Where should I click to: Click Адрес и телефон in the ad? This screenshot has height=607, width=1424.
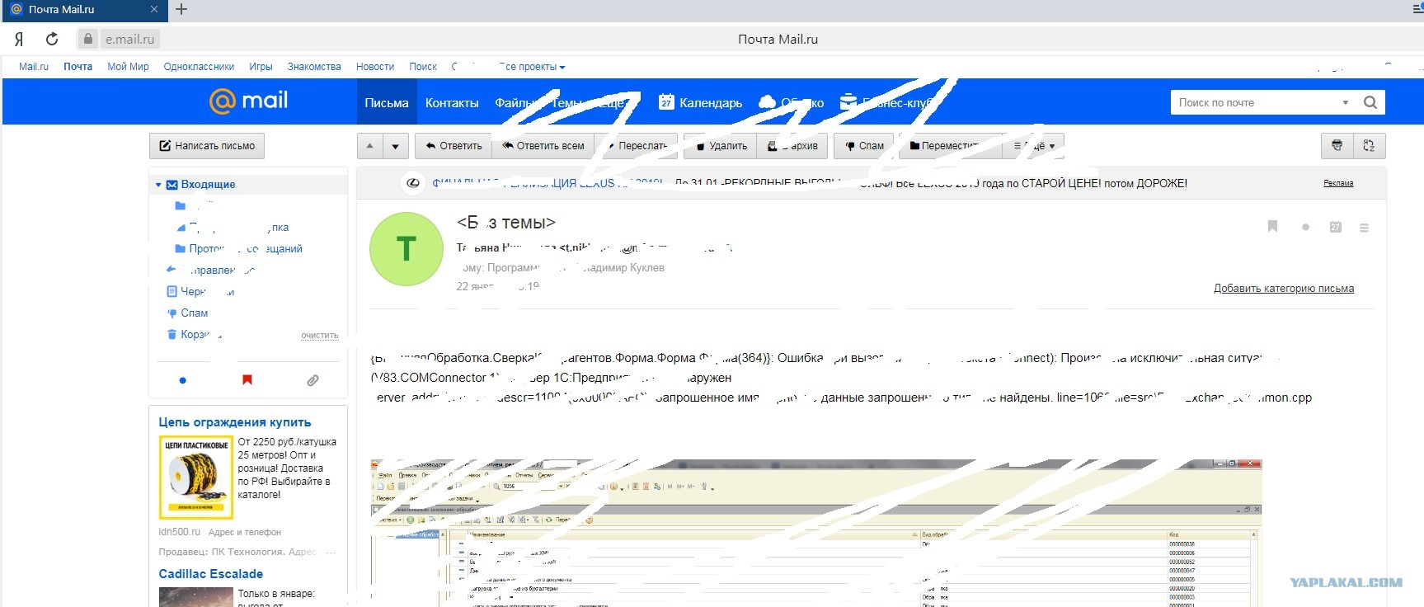245,533
